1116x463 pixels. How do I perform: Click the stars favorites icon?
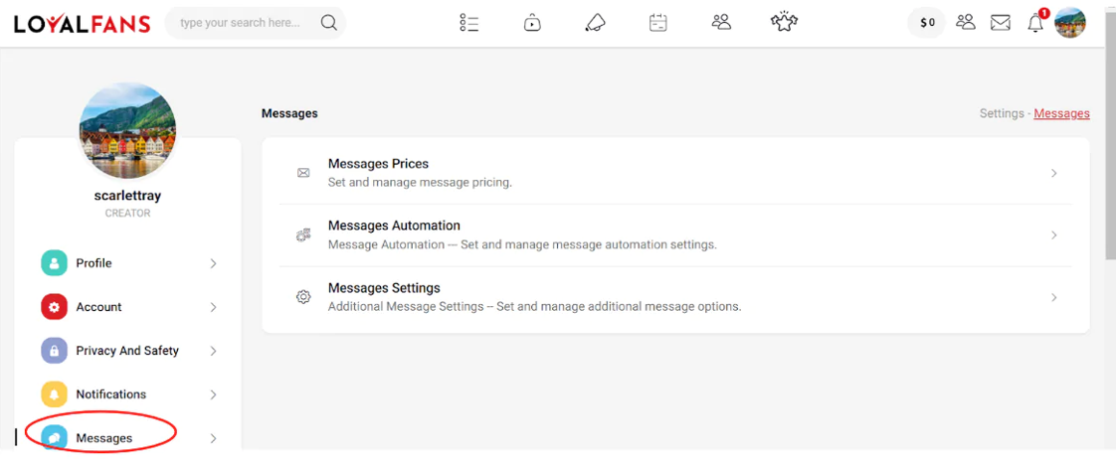point(785,22)
